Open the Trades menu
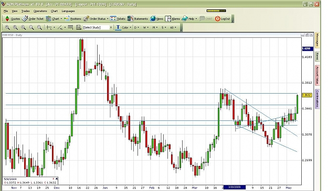 coord(26,11)
